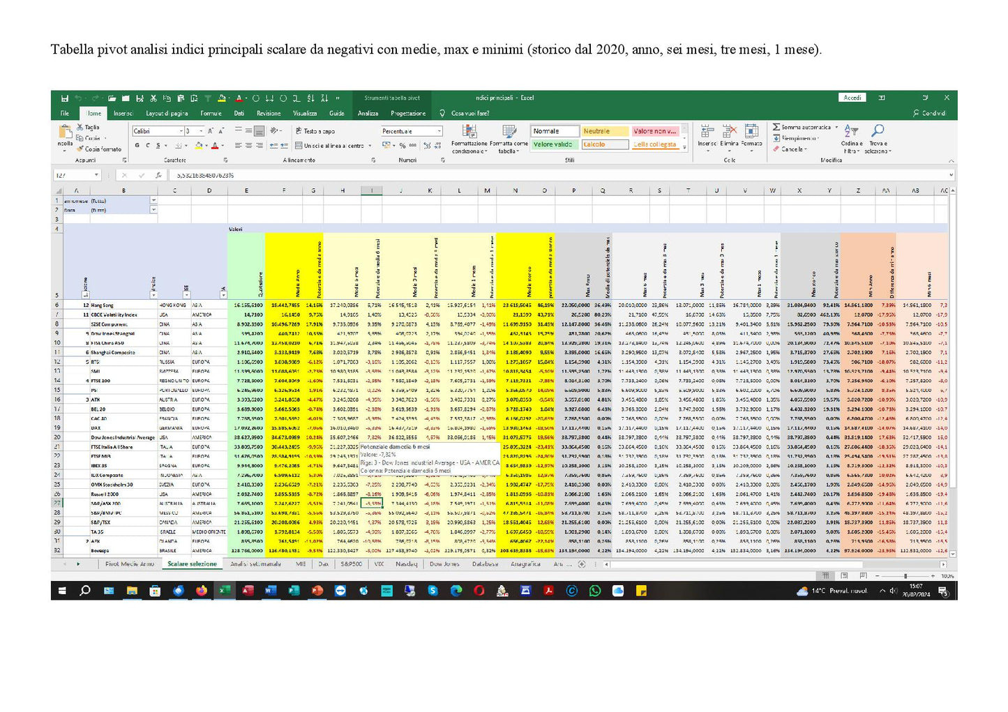The image size is (1008, 712).
Task: Open the filter dropdown in cell B2
Action: 153,210
